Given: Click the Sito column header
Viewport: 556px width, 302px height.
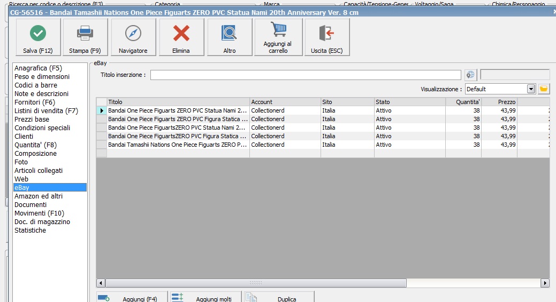Looking at the screenshot, I should pyautogui.click(x=347, y=102).
